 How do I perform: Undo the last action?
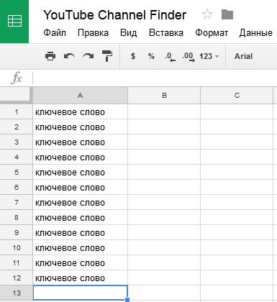[x=69, y=56]
